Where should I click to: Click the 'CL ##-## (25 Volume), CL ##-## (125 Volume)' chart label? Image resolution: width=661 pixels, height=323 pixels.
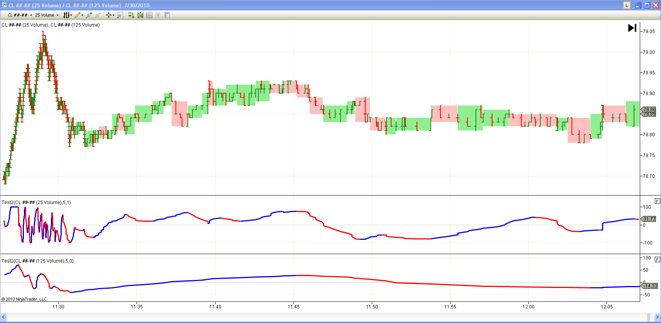[x=51, y=25]
